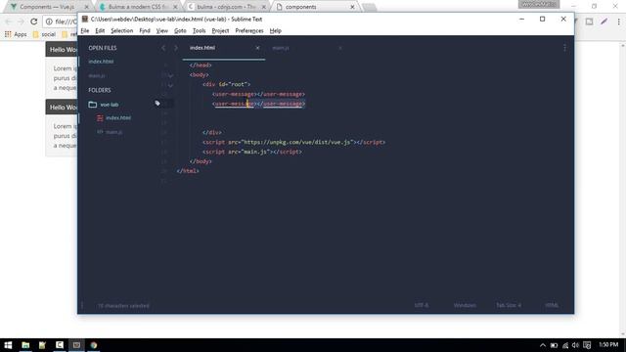
Task: Go to previous tab with left arrow
Action: coord(163,48)
